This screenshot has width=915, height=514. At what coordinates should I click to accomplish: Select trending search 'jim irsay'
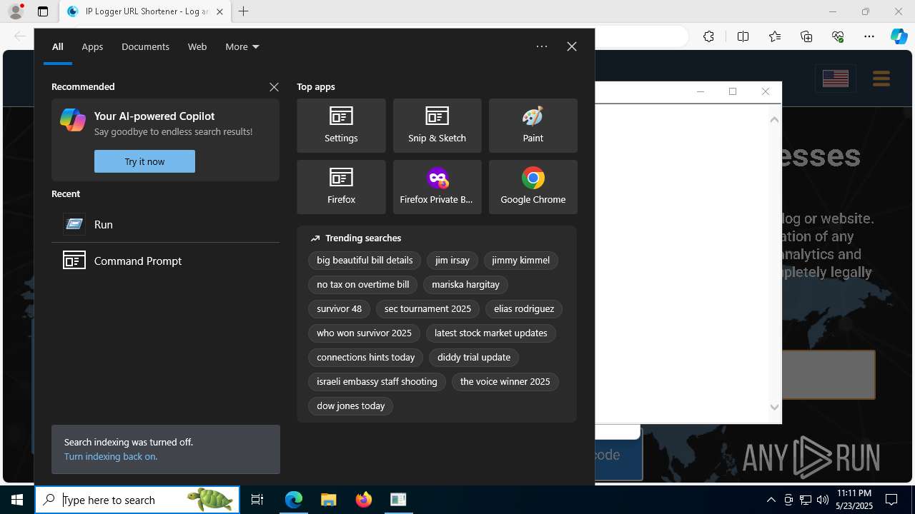click(x=452, y=261)
